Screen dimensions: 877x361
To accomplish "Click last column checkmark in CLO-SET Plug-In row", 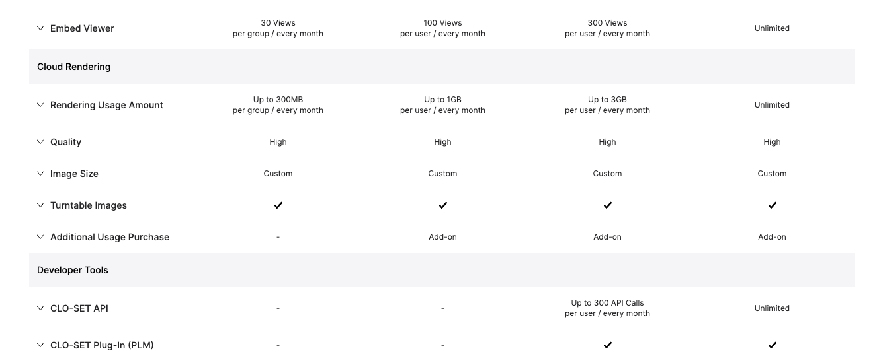I will pos(773,345).
